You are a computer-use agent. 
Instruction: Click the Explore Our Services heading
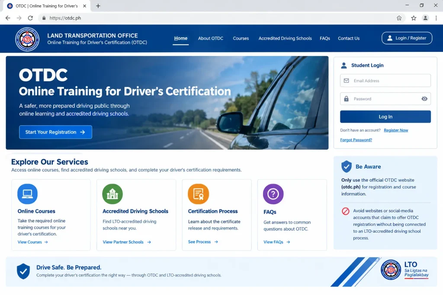click(x=50, y=162)
